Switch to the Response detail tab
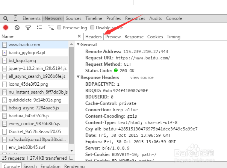The image size is (227, 168). pyautogui.click(x=134, y=37)
